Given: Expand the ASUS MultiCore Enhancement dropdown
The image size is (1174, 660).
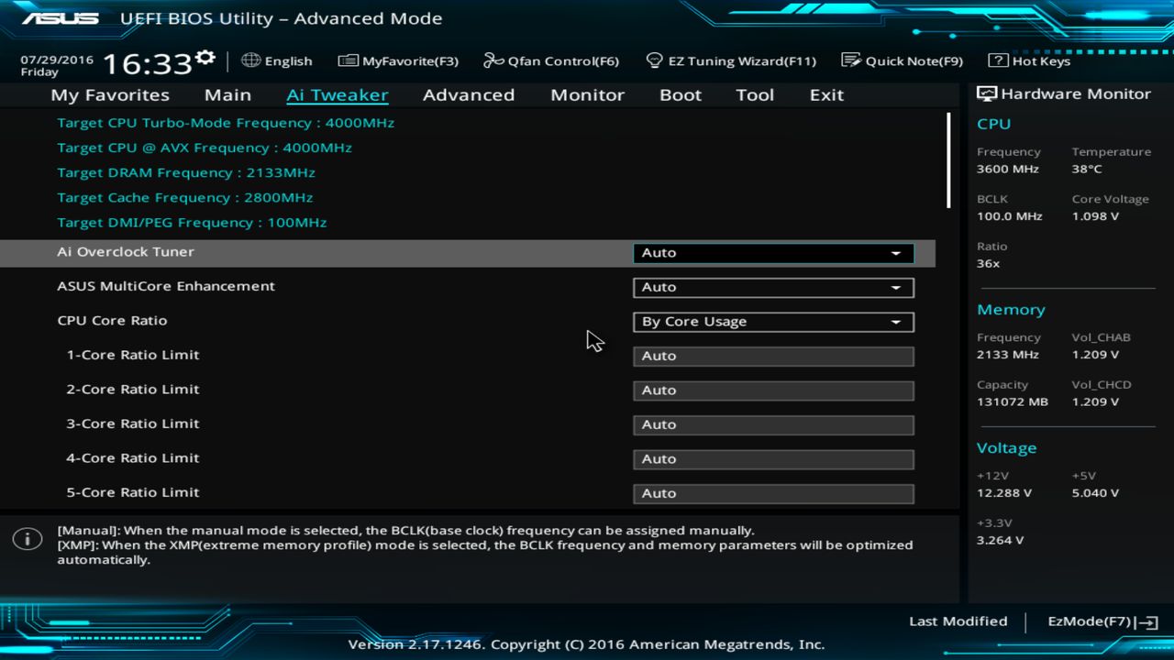Looking at the screenshot, I should point(773,287).
